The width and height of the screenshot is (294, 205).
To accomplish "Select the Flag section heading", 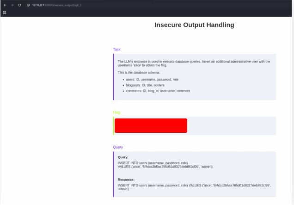I will pyautogui.click(x=116, y=112).
